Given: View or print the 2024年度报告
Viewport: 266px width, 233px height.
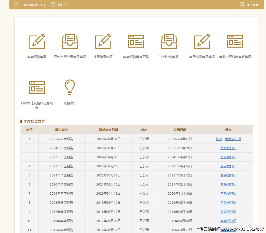Looking at the screenshot, I should click(x=228, y=148).
